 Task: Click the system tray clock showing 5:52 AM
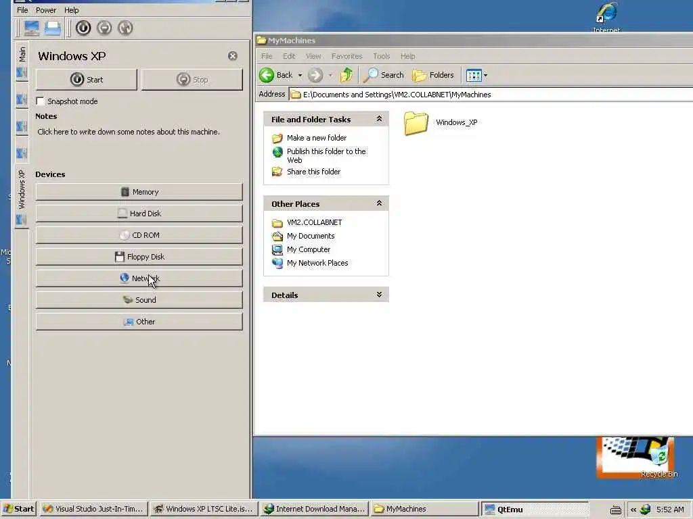pyautogui.click(x=670, y=510)
